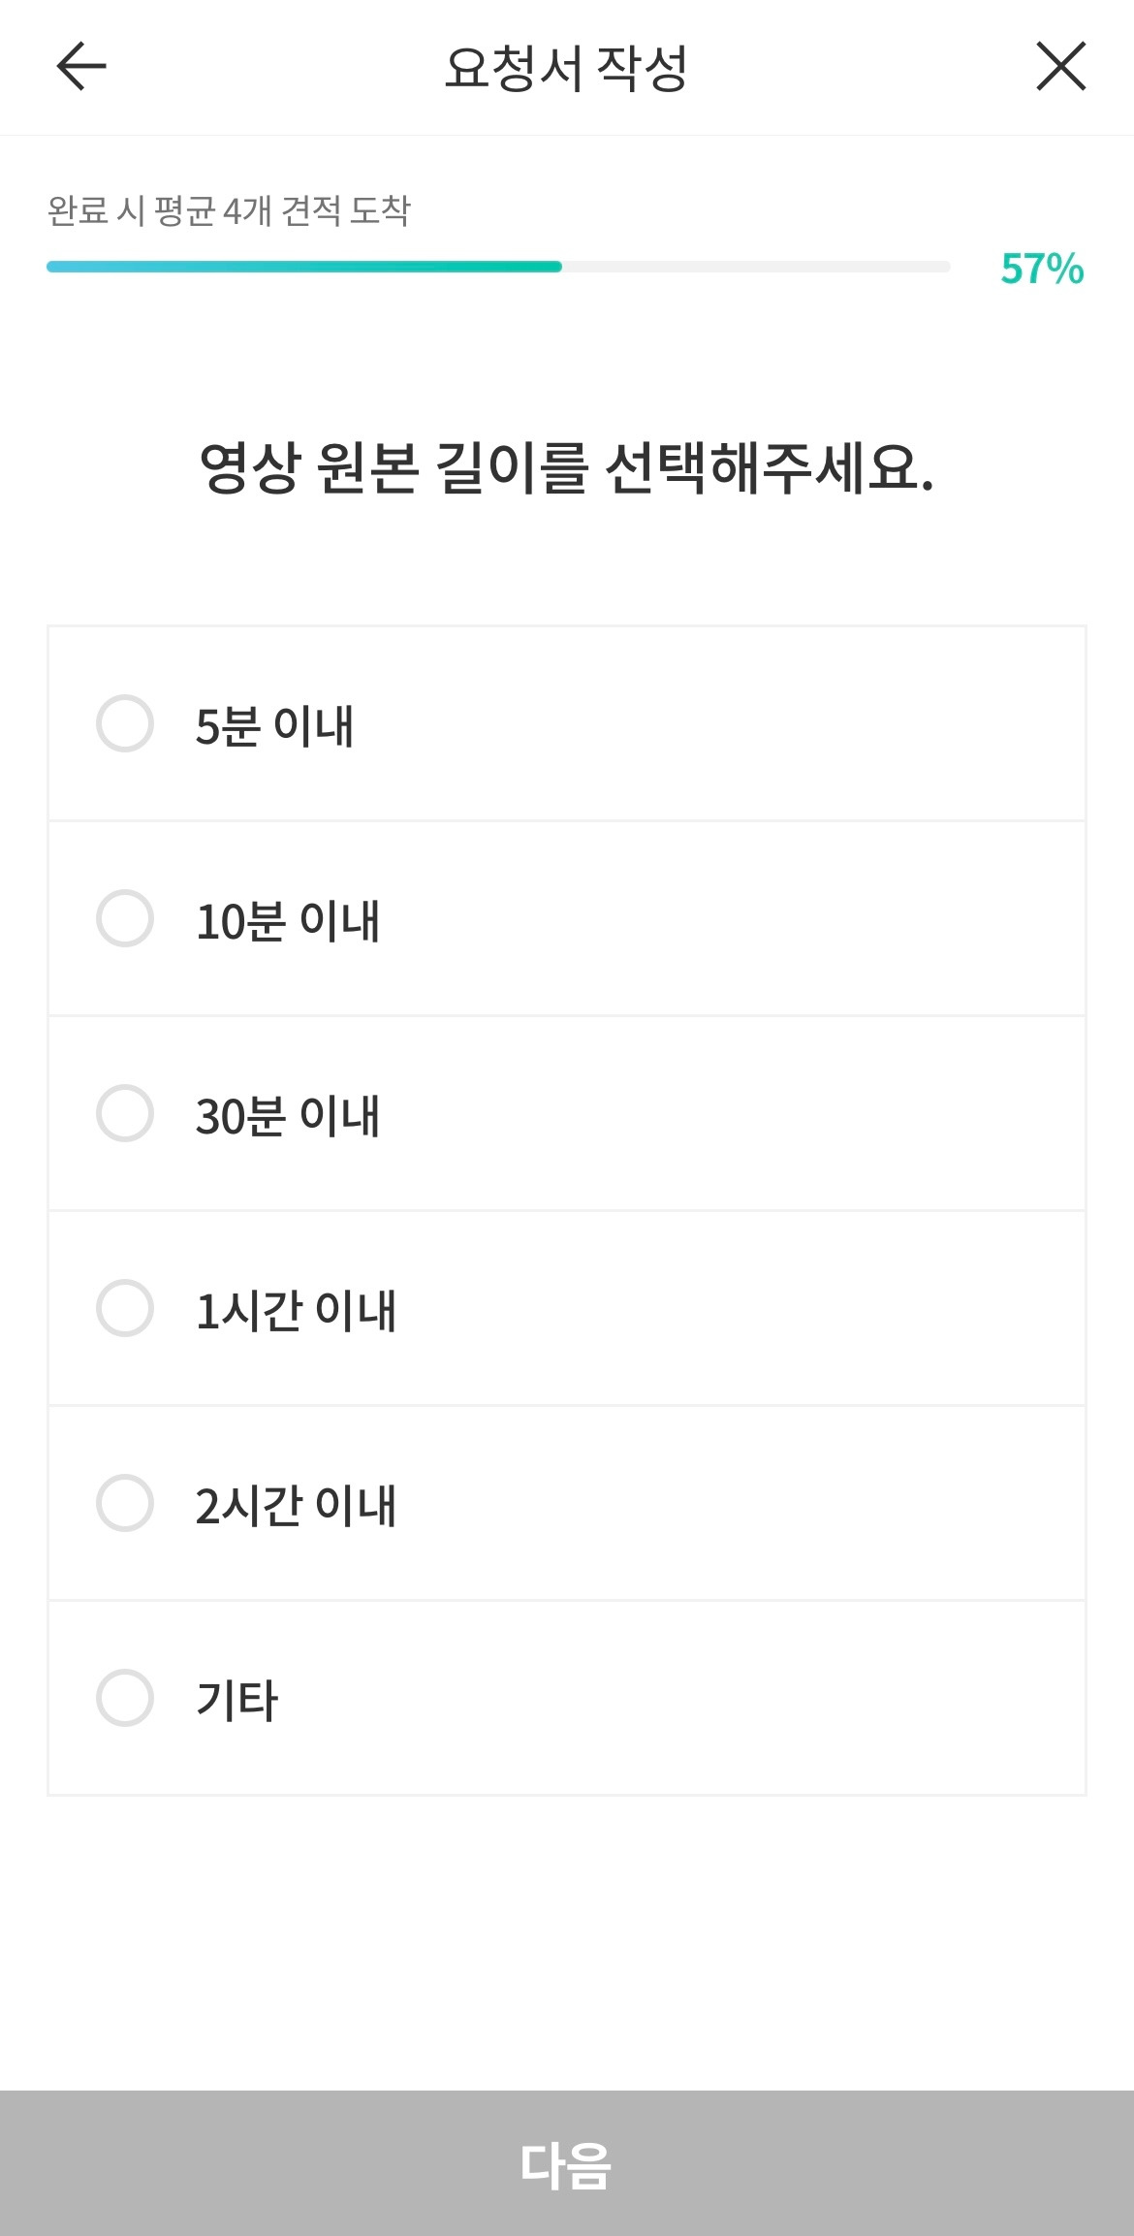Viewport: 1134px width, 2236px height.
Task: Tap the 5분 이내 option label text
Action: point(274,726)
